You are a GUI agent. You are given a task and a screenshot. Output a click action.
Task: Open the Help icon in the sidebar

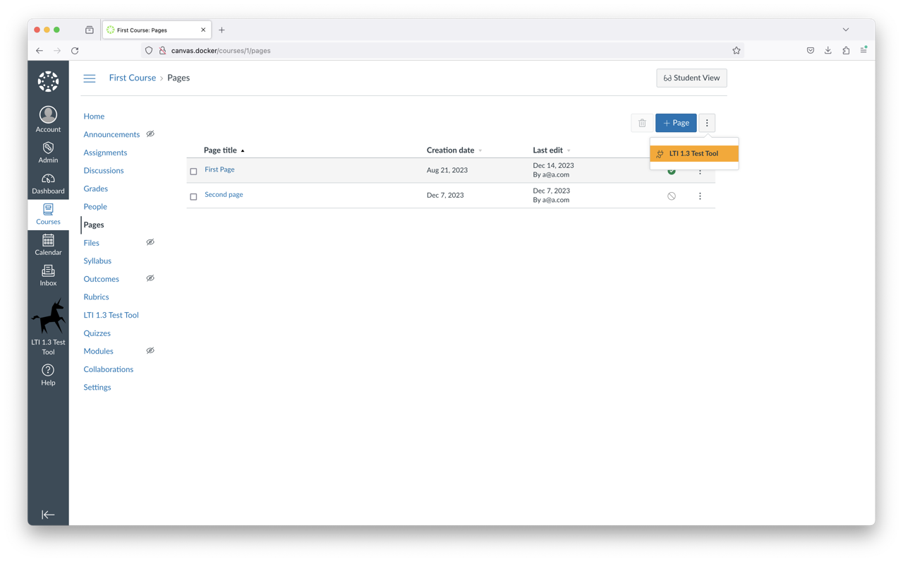click(48, 373)
